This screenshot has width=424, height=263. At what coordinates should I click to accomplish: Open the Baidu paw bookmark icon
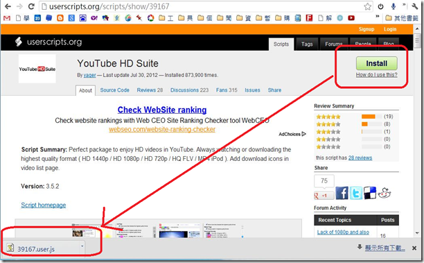[x=82, y=18]
